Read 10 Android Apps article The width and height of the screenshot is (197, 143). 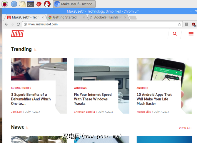click(x=154, y=99)
